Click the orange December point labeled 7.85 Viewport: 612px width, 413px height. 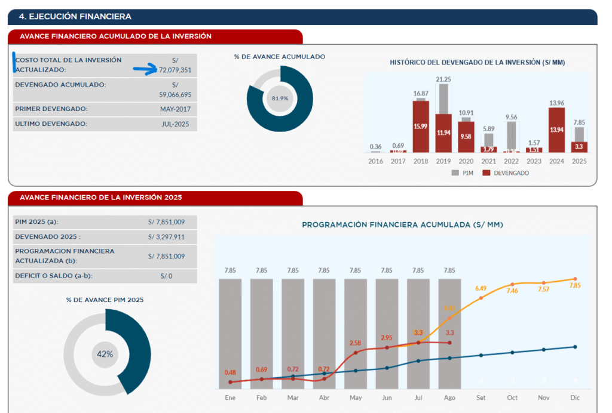pyautogui.click(x=575, y=279)
